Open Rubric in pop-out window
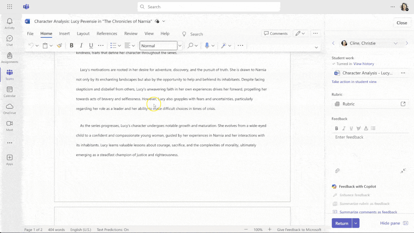 pyautogui.click(x=403, y=104)
